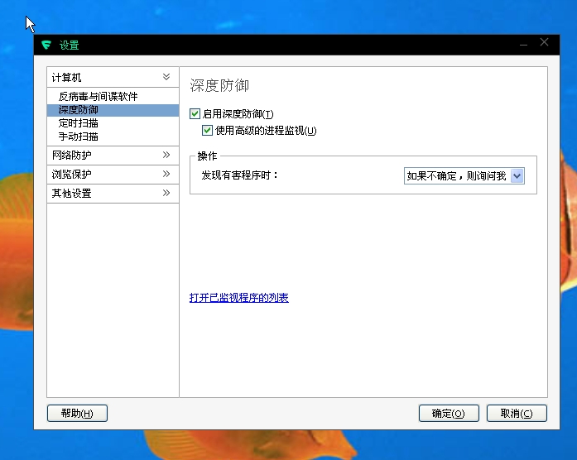Select 反病毒与间谍软件 in the sidebar

pos(98,97)
